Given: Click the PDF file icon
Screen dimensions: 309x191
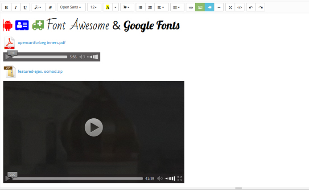Looking at the screenshot, I should pyautogui.click(x=9, y=43).
